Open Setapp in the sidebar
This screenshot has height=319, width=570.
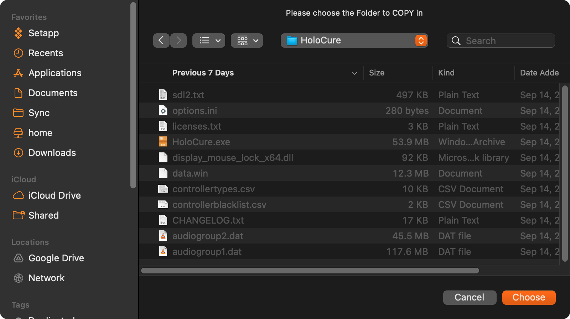point(43,33)
